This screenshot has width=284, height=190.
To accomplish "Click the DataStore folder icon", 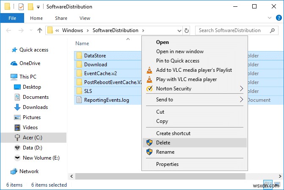I will tap(79, 56).
